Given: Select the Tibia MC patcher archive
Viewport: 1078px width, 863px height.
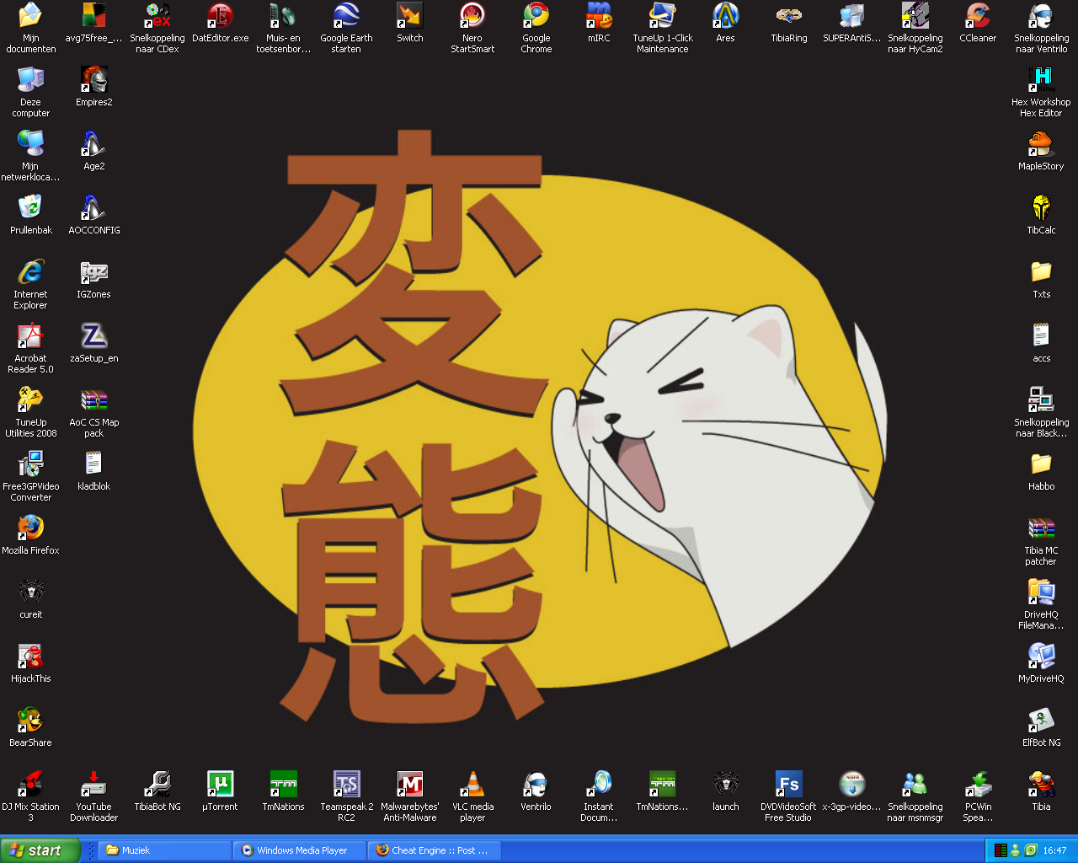Looking at the screenshot, I should click(x=1041, y=528).
